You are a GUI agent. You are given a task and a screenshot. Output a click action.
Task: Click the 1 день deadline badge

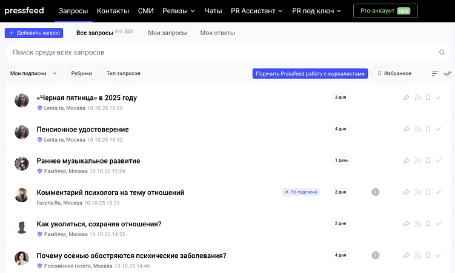point(342,160)
